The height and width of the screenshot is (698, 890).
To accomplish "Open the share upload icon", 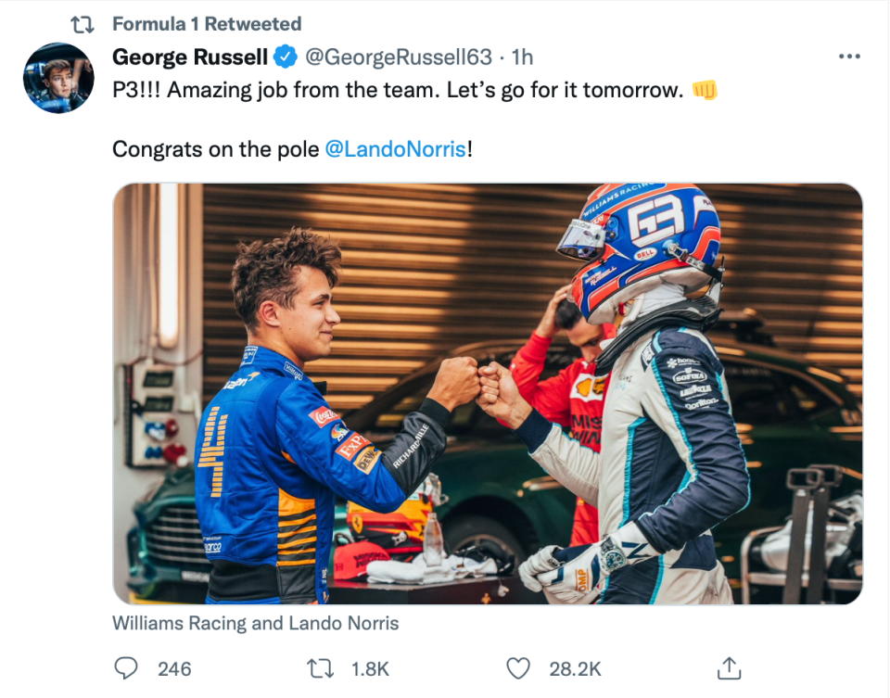I will [x=729, y=668].
